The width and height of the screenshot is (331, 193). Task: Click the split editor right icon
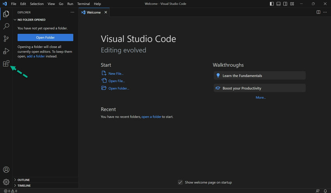pos(318,12)
